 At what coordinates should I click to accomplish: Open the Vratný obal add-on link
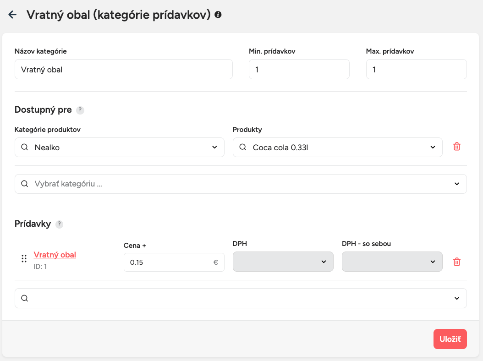click(x=55, y=255)
